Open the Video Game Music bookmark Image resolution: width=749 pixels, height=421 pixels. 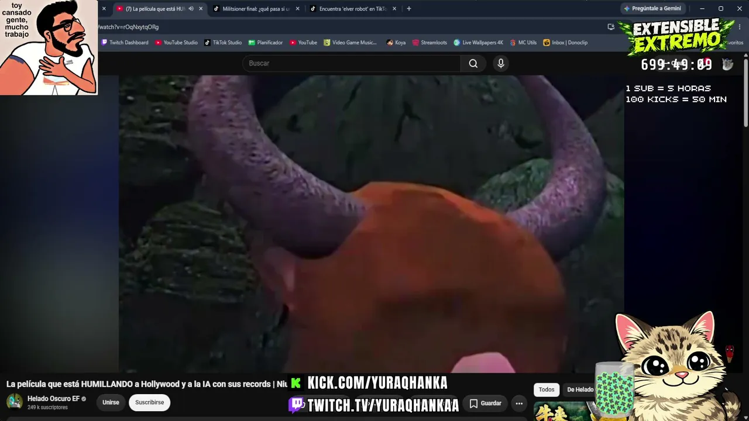(351, 43)
